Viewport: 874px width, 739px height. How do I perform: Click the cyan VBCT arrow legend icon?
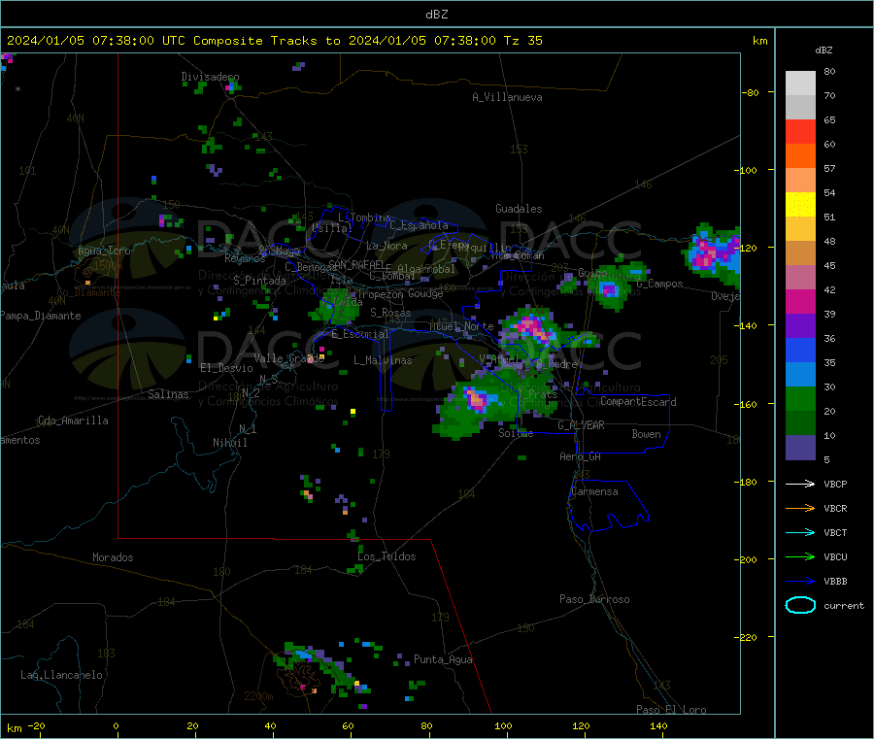pos(800,532)
